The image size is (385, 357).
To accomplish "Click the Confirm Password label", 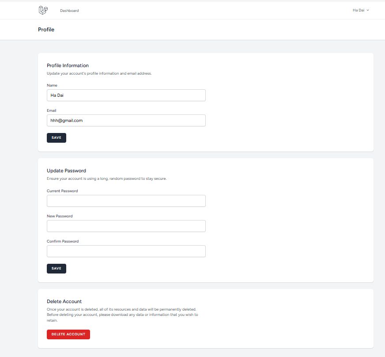I will [63, 241].
